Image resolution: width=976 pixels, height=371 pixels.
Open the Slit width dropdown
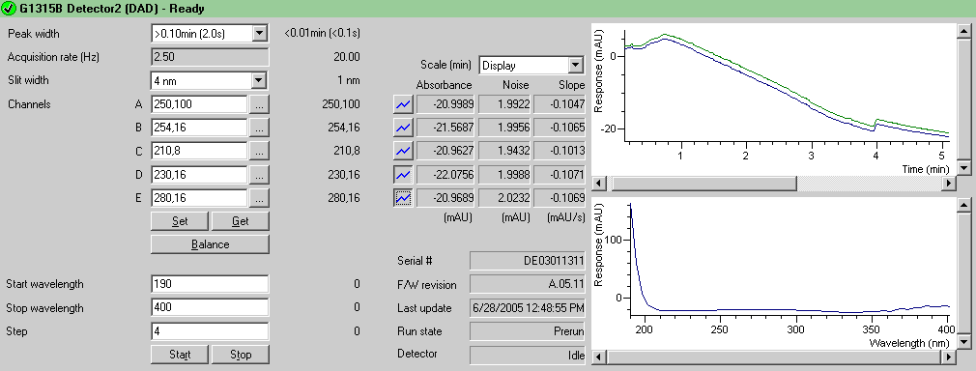(x=258, y=80)
